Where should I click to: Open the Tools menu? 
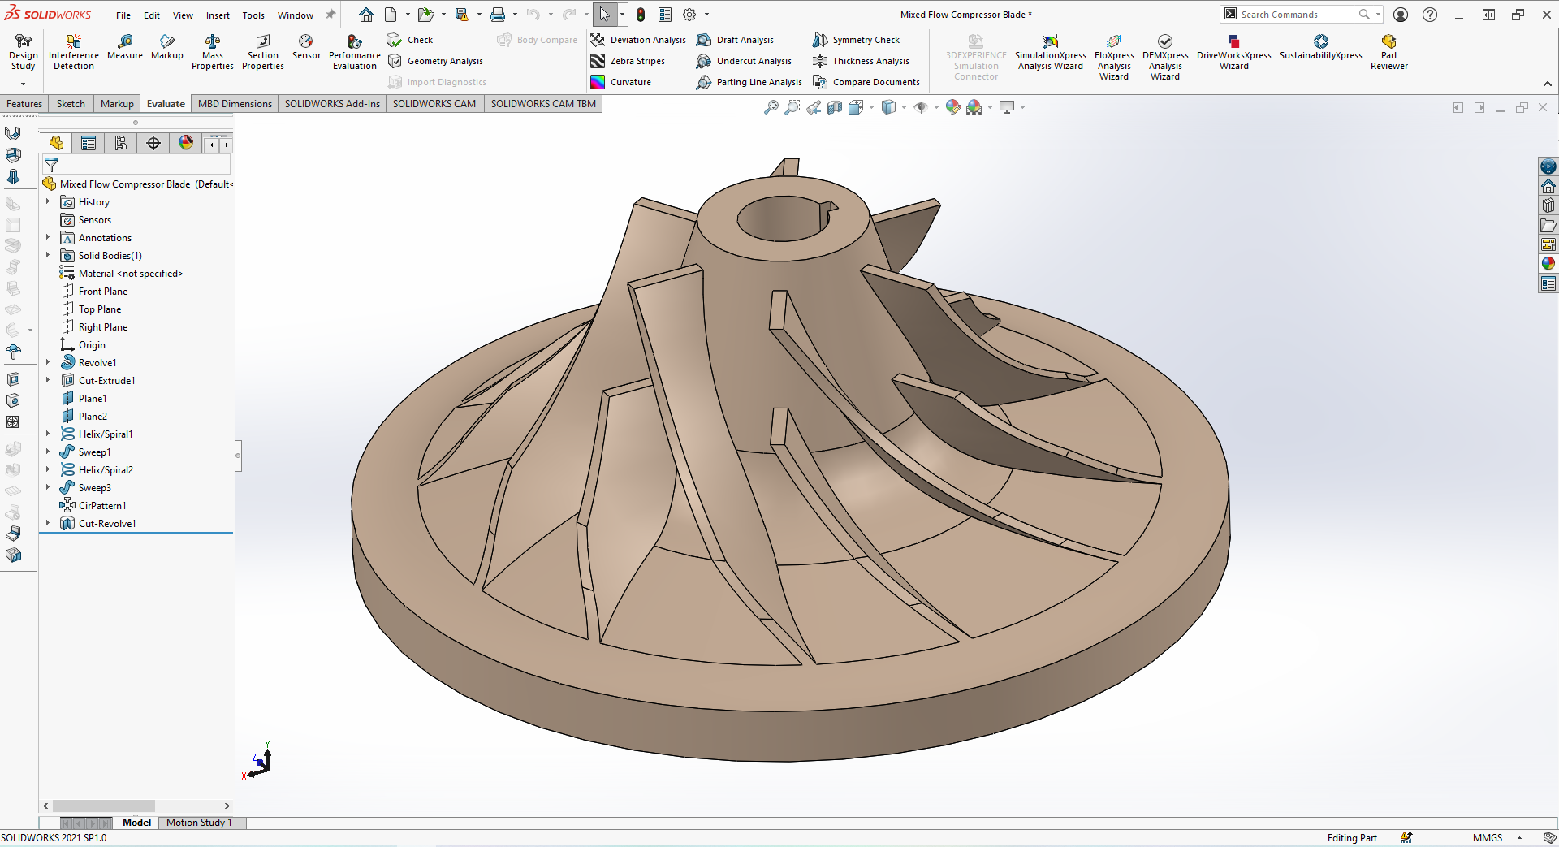253,15
